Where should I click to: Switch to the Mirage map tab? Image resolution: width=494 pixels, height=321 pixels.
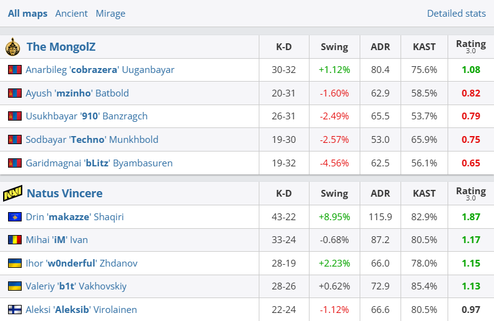pyautogui.click(x=111, y=13)
